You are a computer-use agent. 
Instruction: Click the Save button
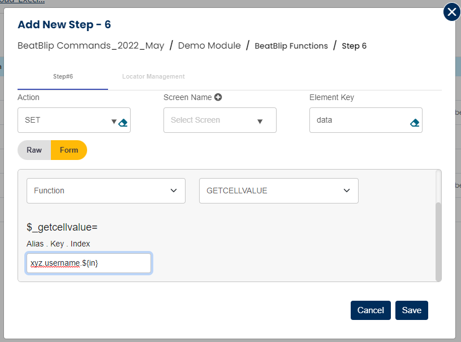(411, 310)
